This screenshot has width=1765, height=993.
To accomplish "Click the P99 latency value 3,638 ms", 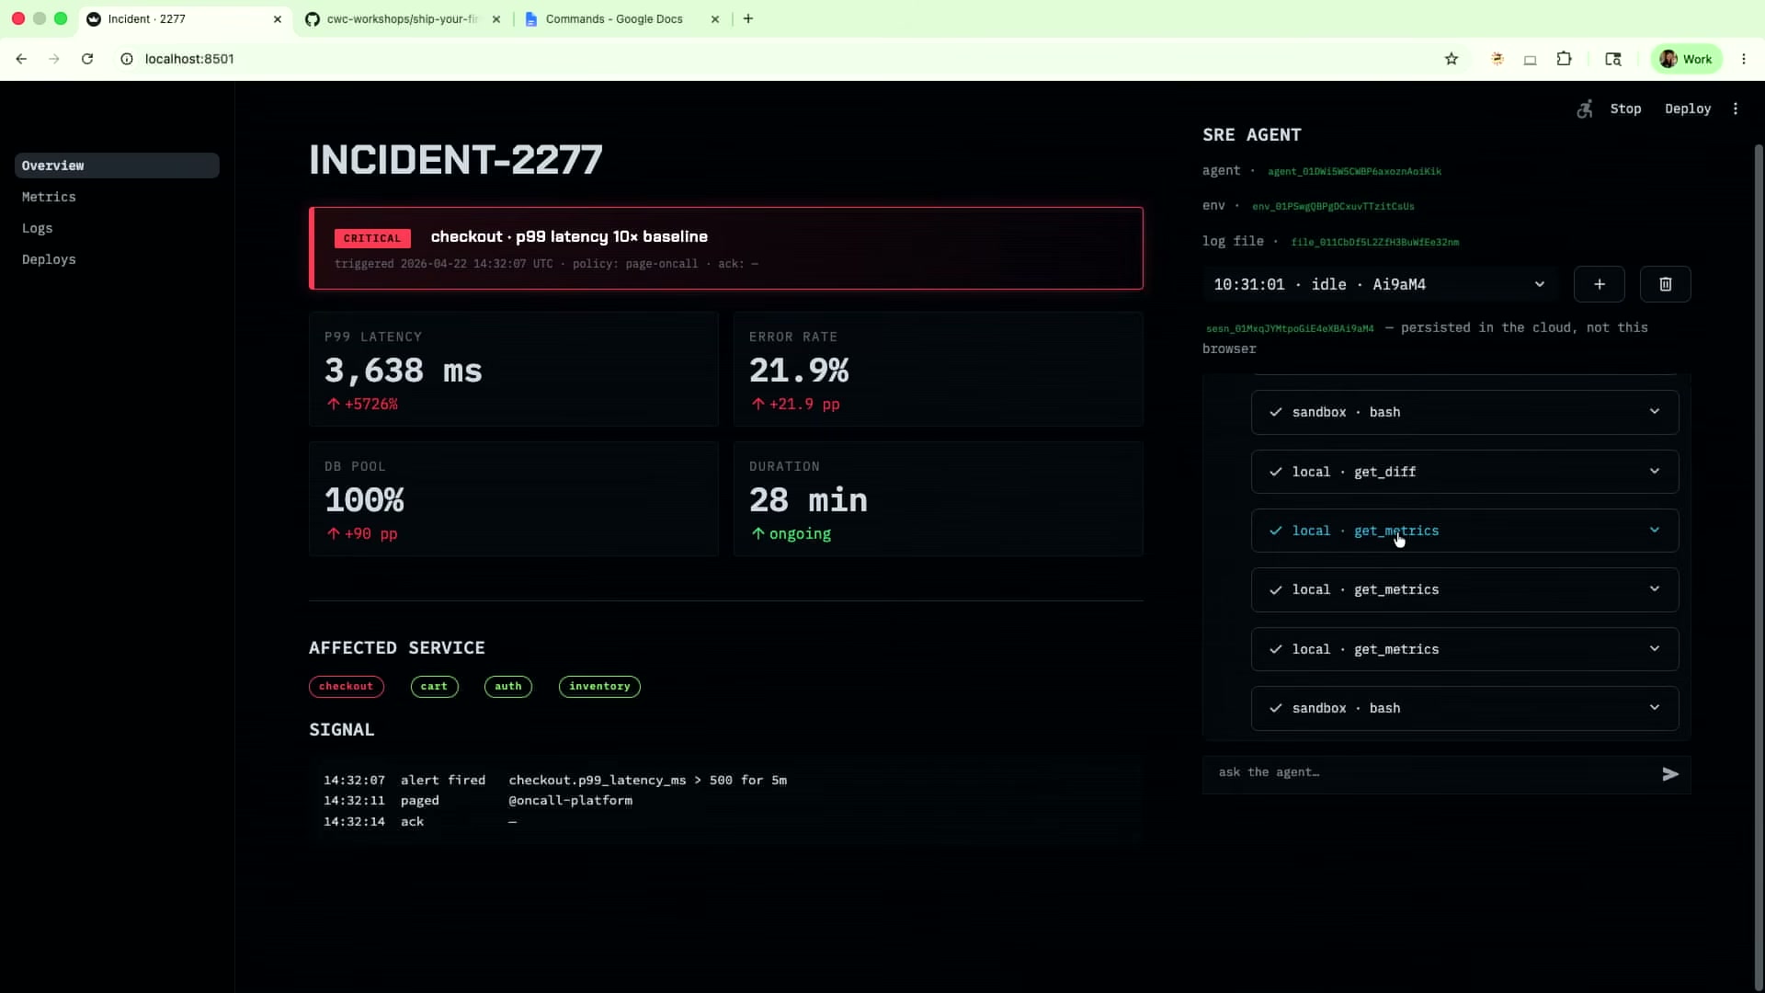I will (x=403, y=371).
